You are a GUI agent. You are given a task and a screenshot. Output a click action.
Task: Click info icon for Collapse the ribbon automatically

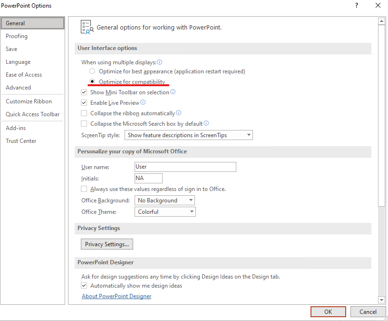[179, 113]
